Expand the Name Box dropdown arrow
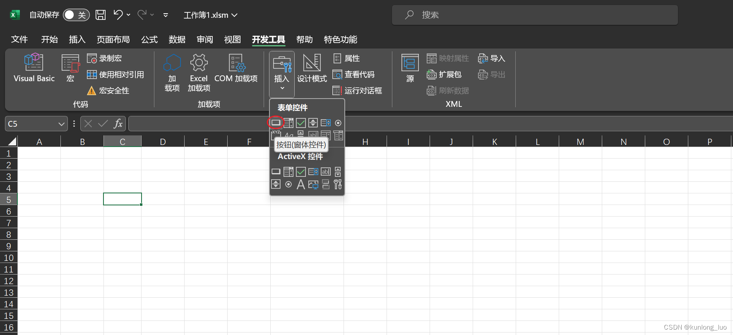Viewport: 733px width, 335px height. pyautogui.click(x=61, y=124)
